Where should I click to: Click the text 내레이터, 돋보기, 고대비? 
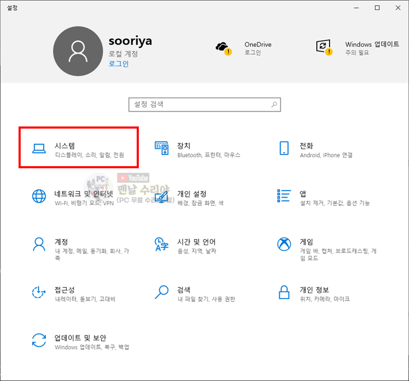(85, 299)
